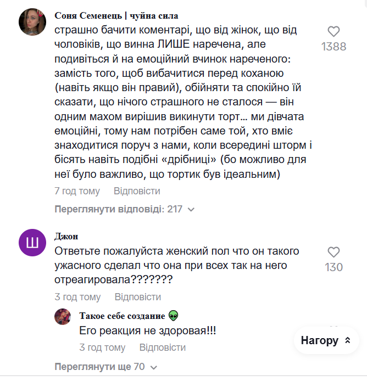Expand 217 replies under Соня's comment

[x=118, y=209]
